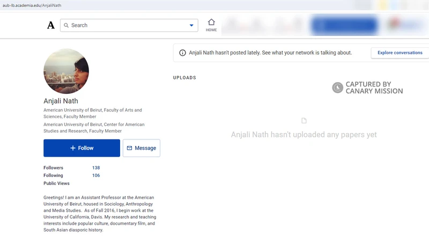Viewport: 429px width, 237px height.
Task: Click the browser address bar URL
Action: pos(32,5)
